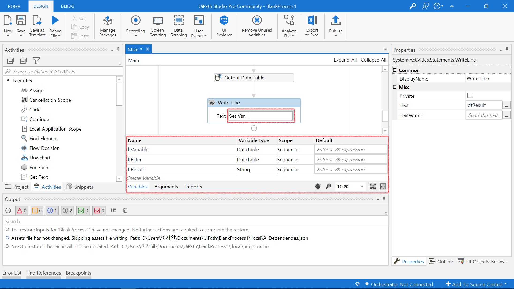
Task: Clear the Output panel with trash icon
Action: click(125, 211)
